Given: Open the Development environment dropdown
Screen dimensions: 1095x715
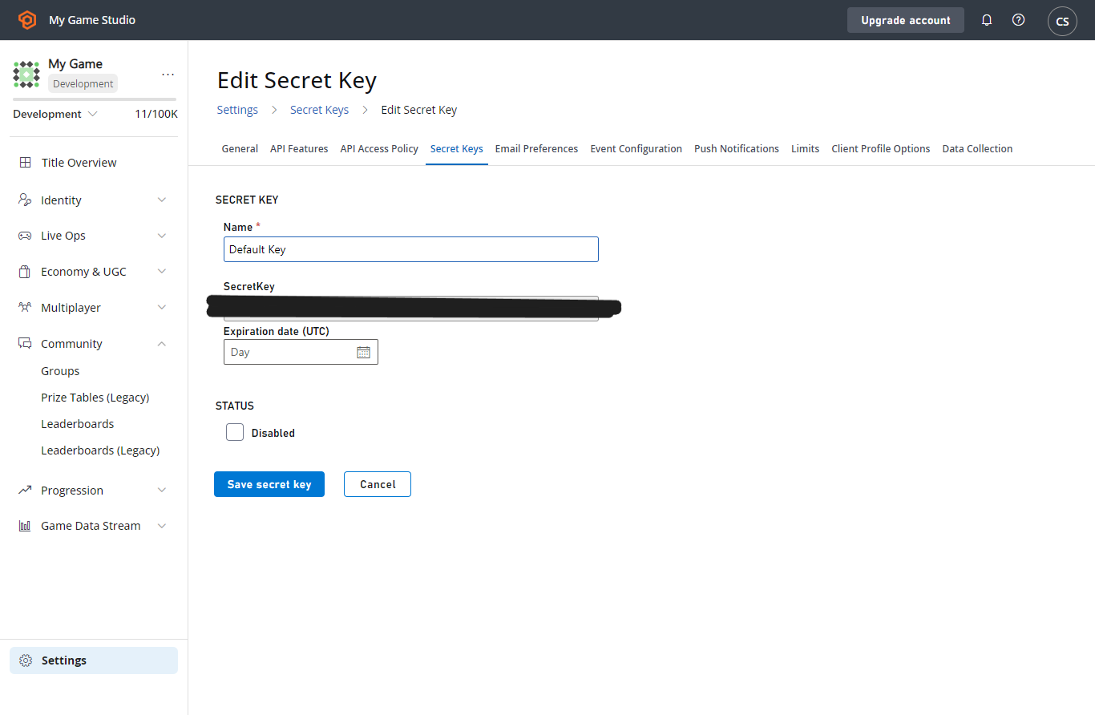Looking at the screenshot, I should click(55, 114).
